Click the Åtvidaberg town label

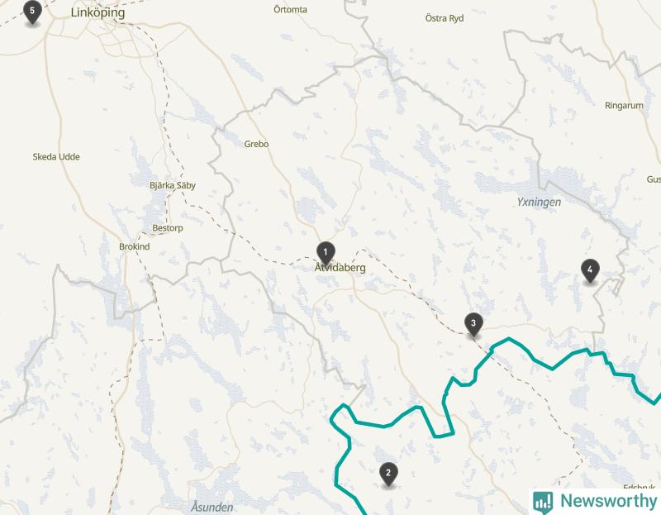340,268
